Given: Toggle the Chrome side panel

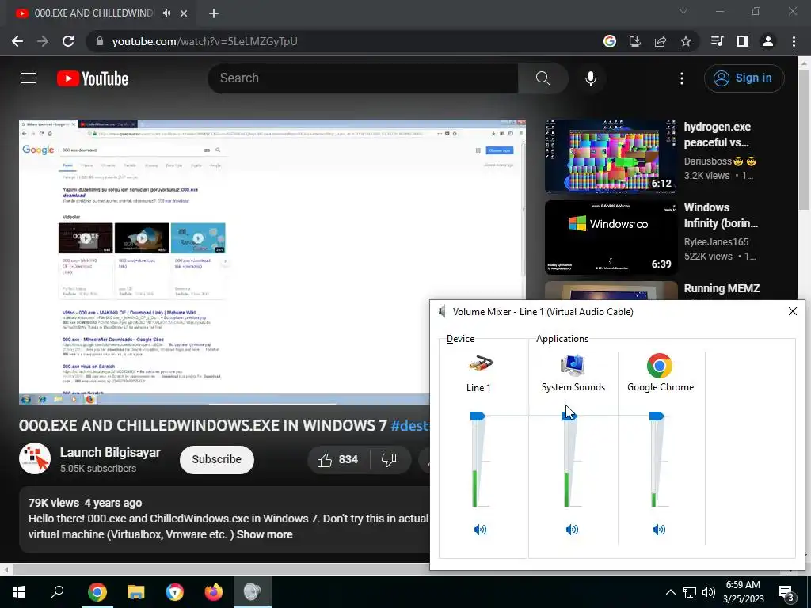Looking at the screenshot, I should pos(743,41).
